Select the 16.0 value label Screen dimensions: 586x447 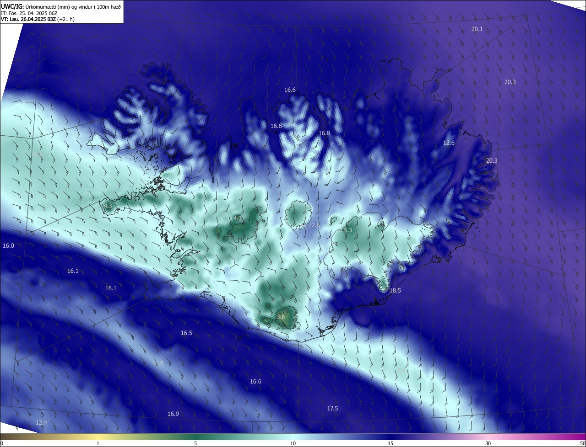pyautogui.click(x=8, y=245)
